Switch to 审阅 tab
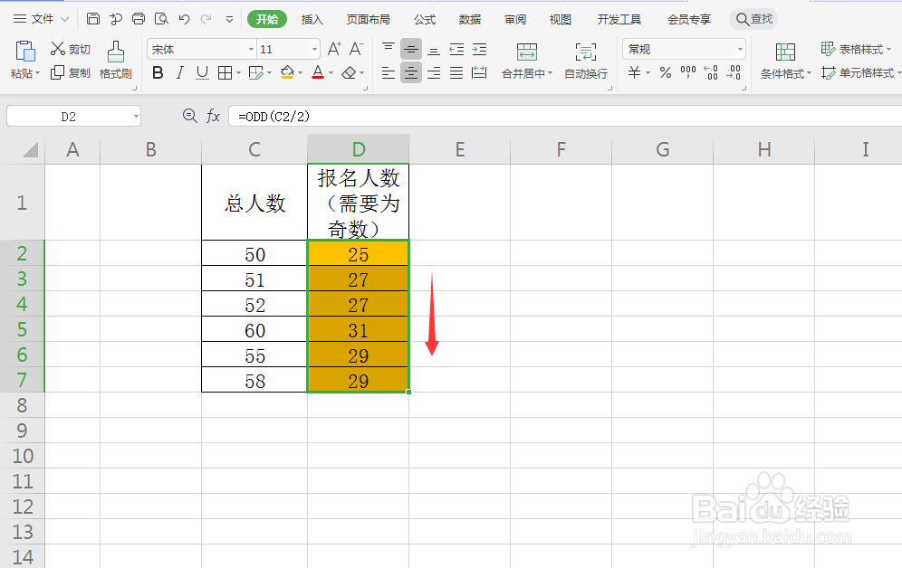This screenshot has width=902, height=568. pos(515,20)
